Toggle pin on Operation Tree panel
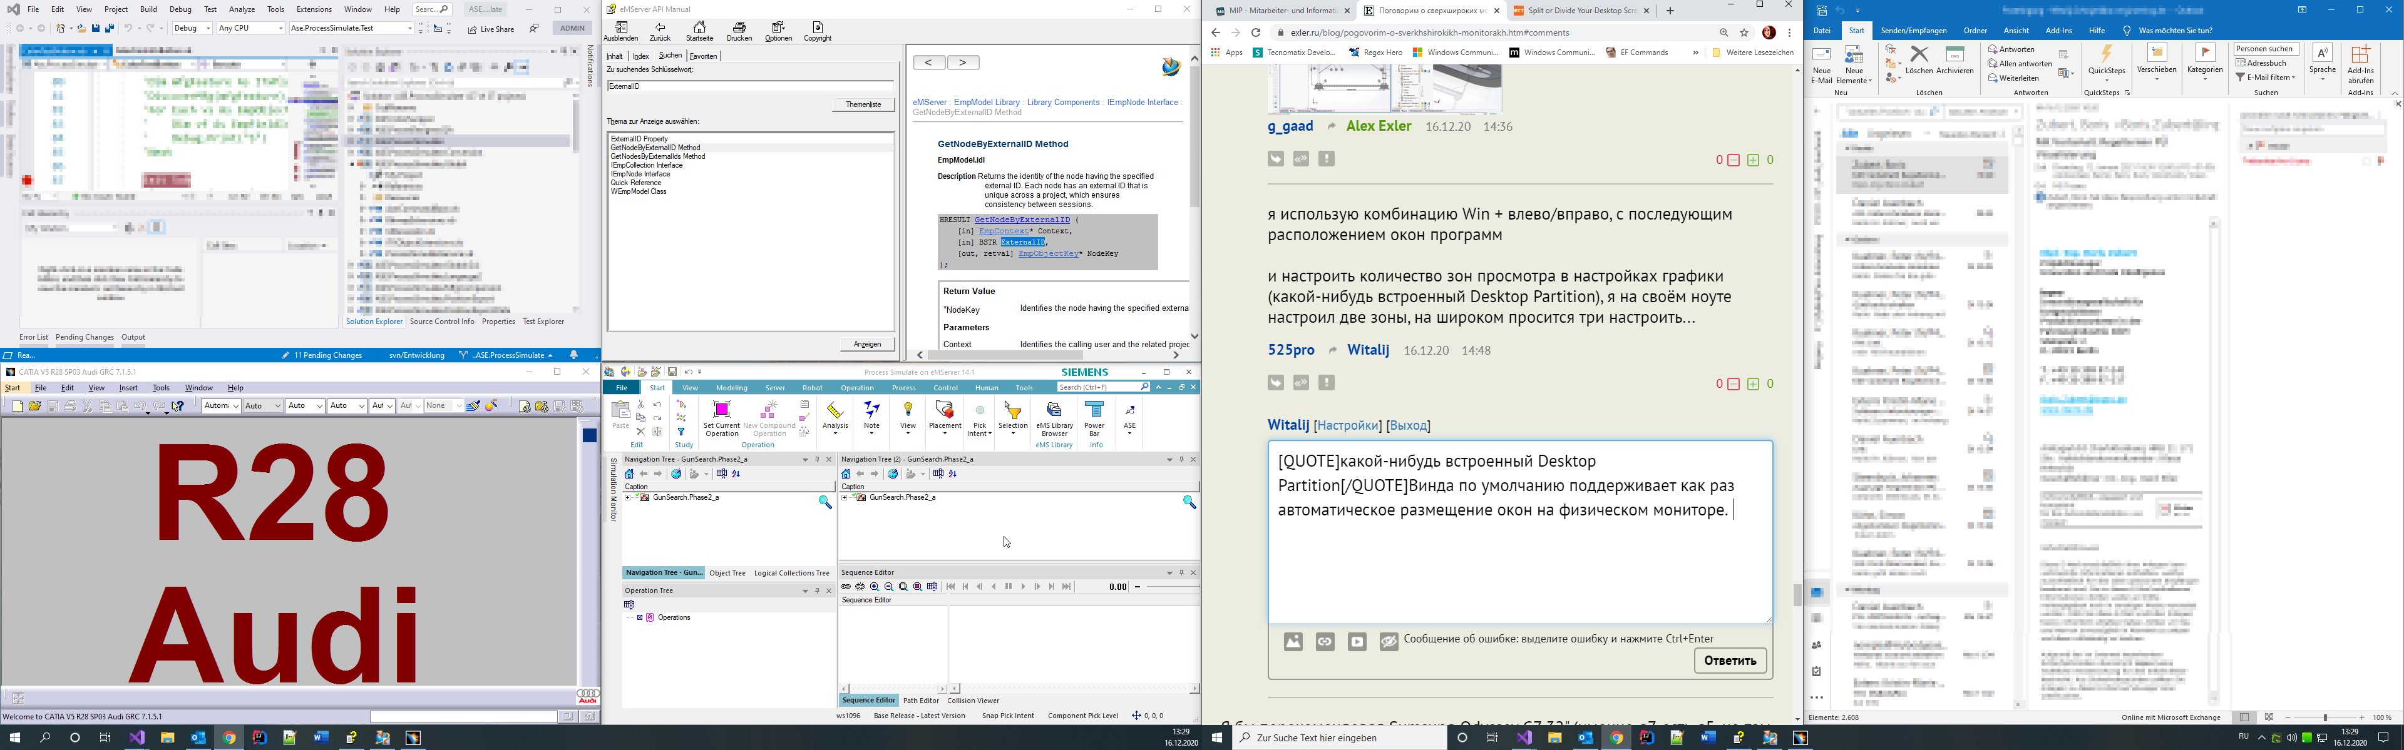 [816, 590]
